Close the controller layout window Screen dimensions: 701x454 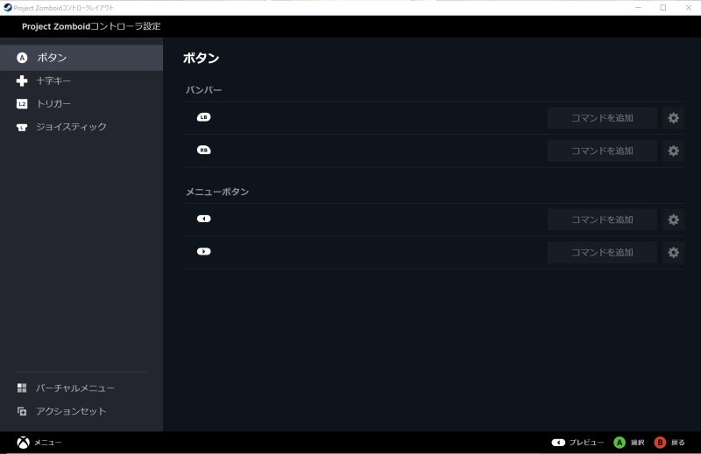[689, 8]
